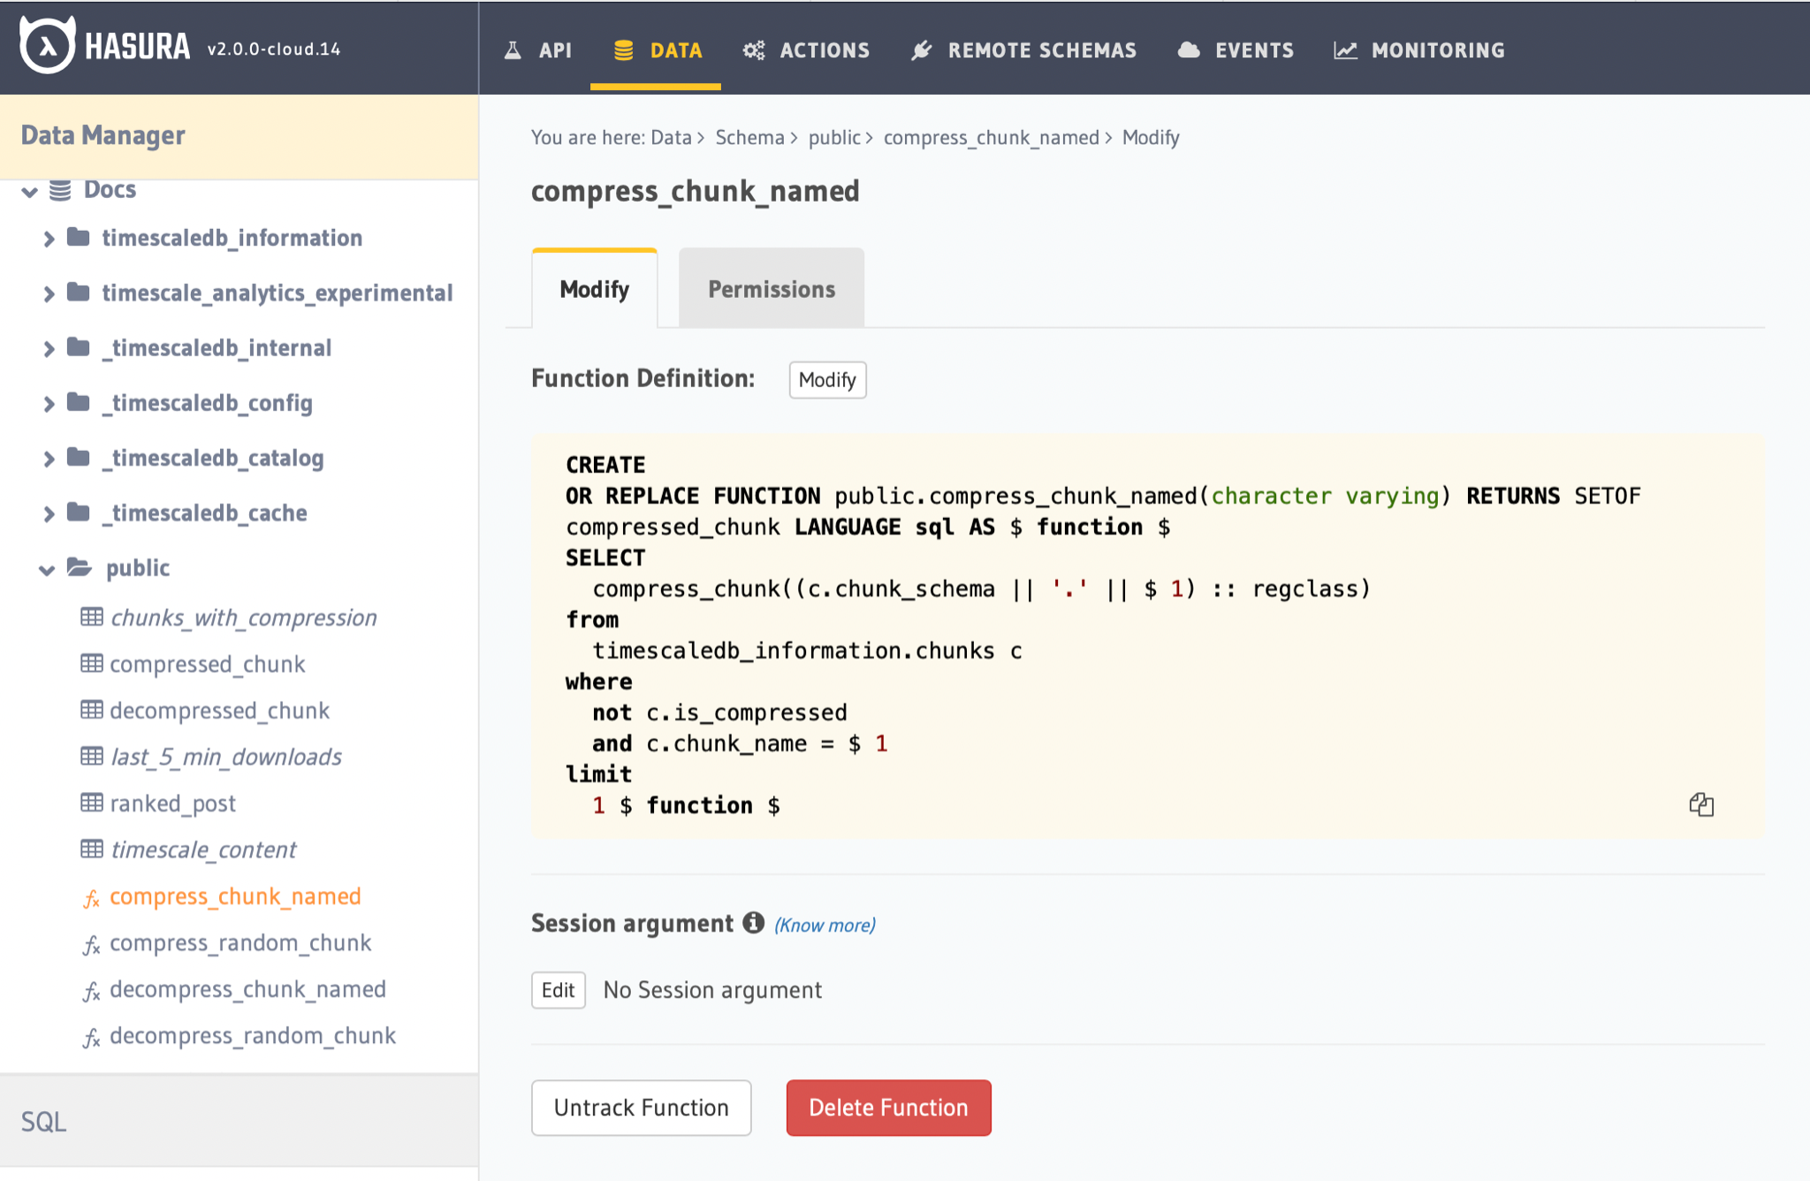This screenshot has height=1181, width=1810.
Task: Click the _timescaledb_cache folder icon
Action: click(79, 512)
